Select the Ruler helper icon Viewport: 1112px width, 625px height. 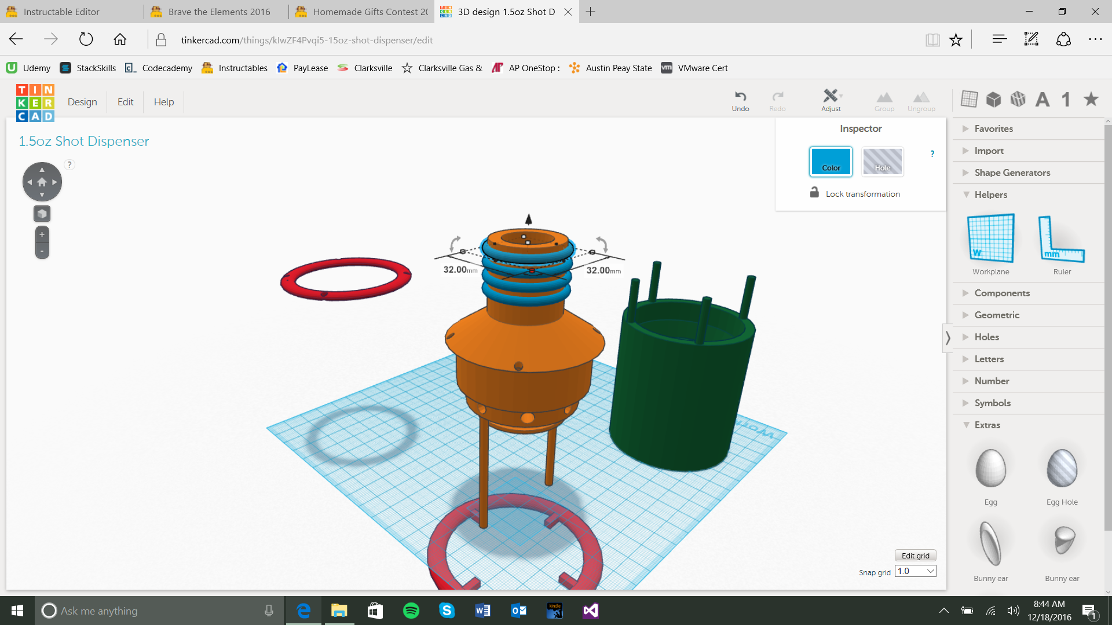(1062, 238)
